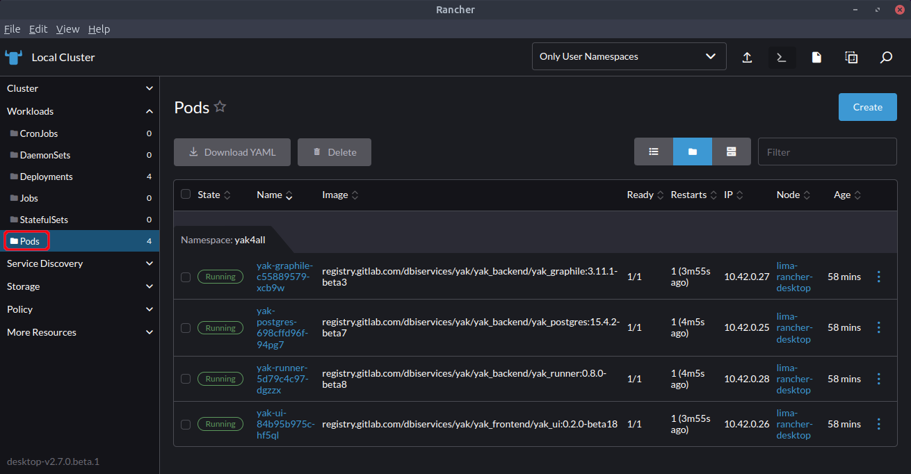Open the kubectl shell terminal icon

pyautogui.click(x=782, y=57)
